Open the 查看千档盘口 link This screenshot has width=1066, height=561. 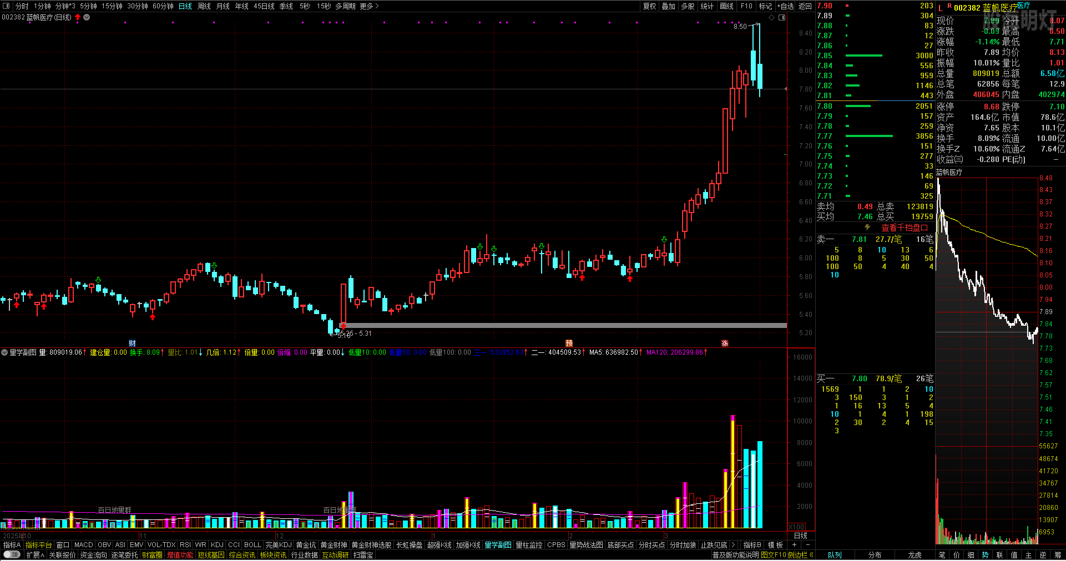[904, 228]
